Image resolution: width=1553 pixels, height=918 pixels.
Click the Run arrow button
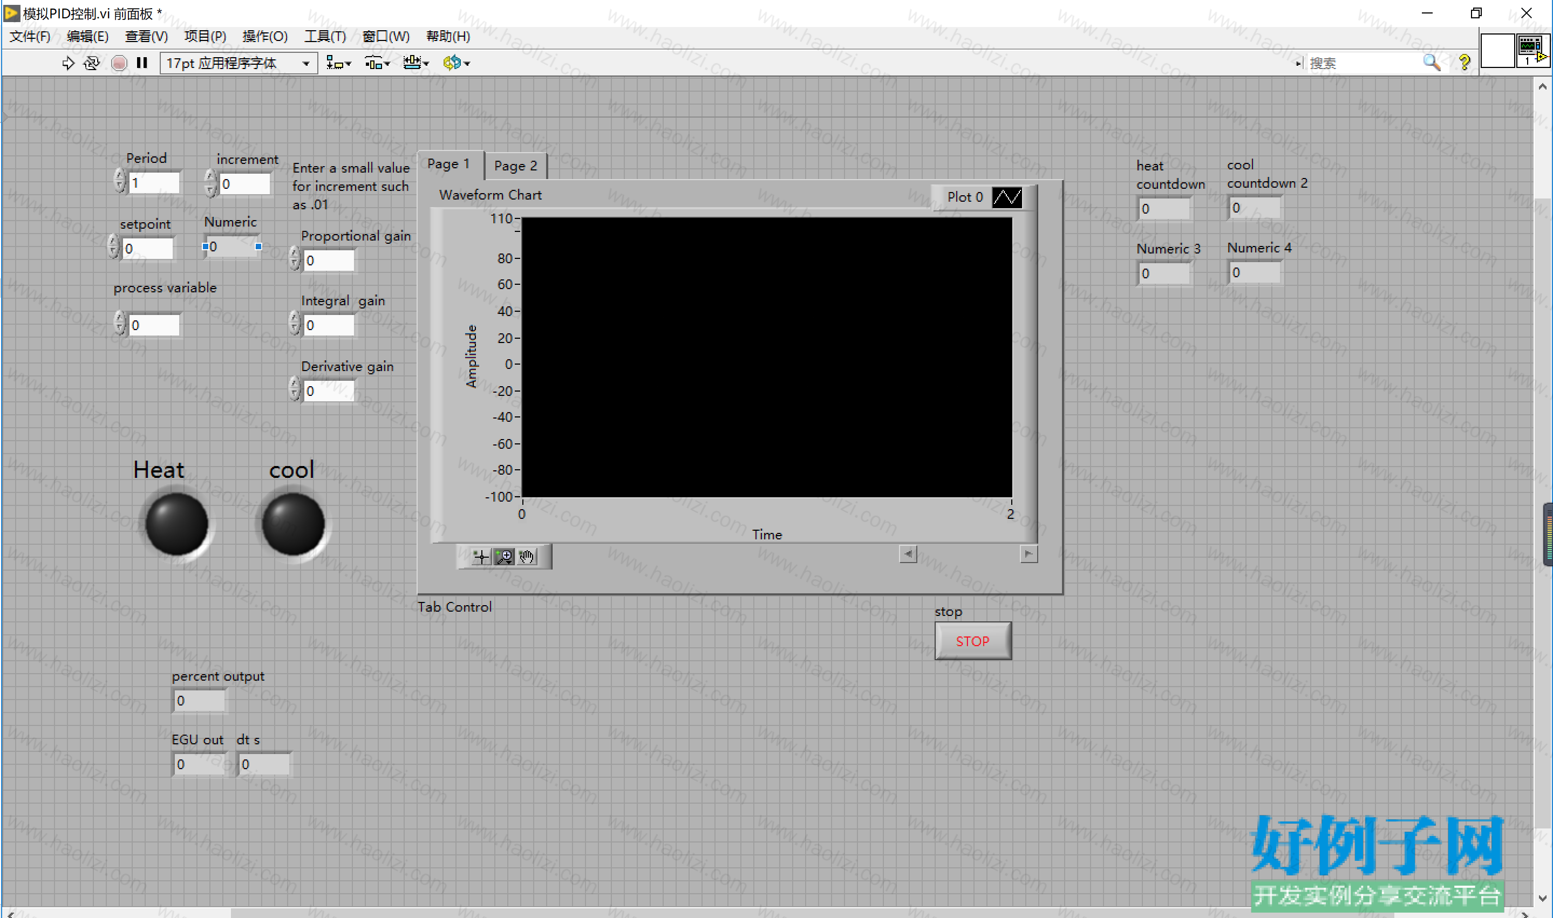point(68,63)
